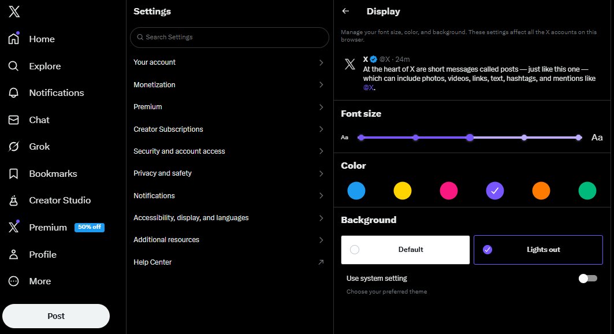Go back with the Display arrow
The width and height of the screenshot is (614, 334).
pyautogui.click(x=345, y=11)
